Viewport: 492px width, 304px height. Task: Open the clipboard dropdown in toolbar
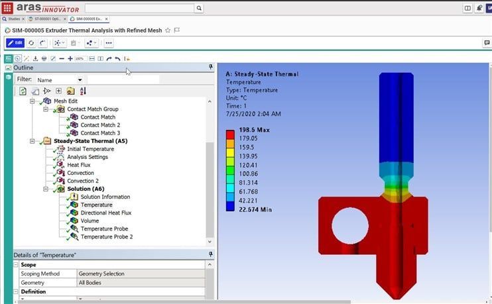coord(75,43)
